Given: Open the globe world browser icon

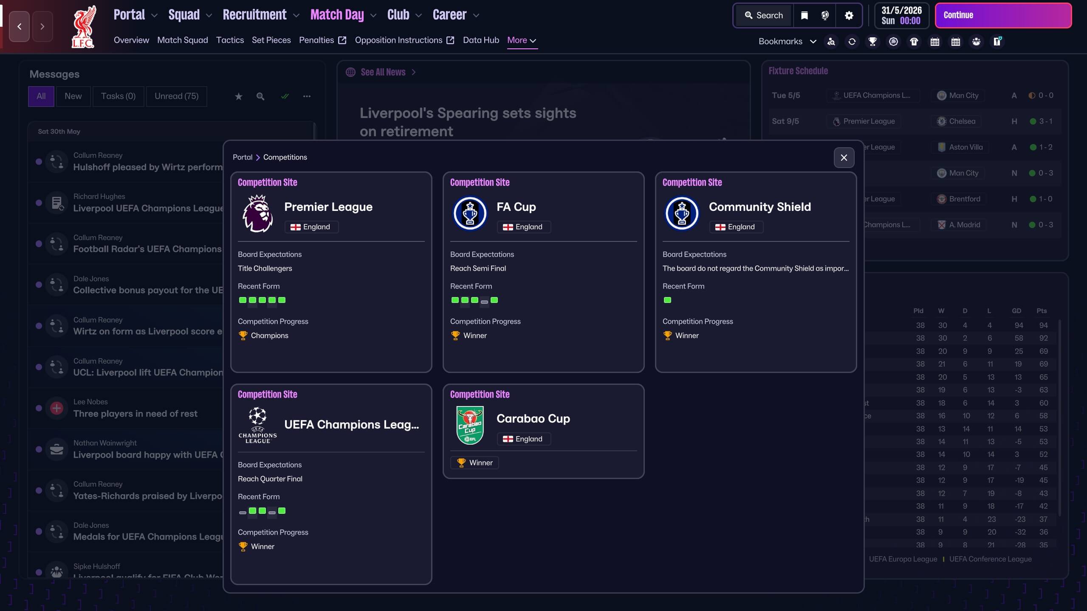Looking at the screenshot, I should click(x=825, y=16).
